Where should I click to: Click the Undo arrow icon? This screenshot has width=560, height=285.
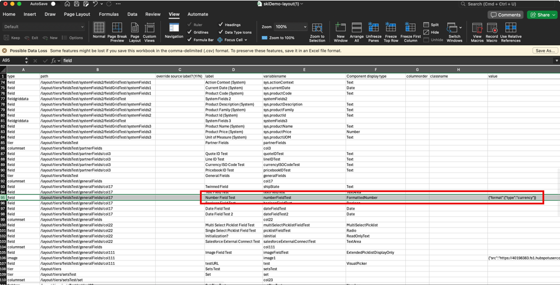click(95, 4)
